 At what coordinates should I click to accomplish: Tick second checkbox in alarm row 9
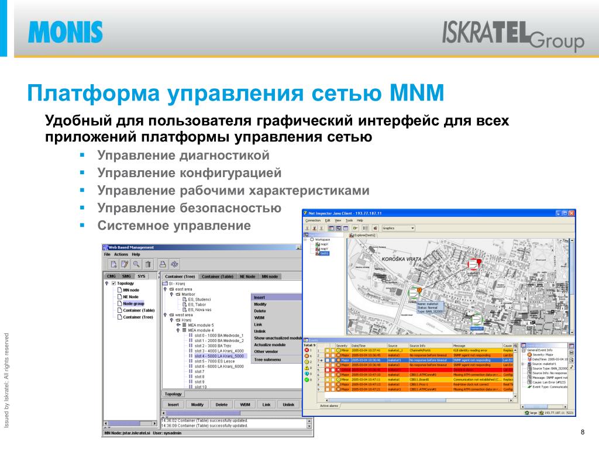333,389
